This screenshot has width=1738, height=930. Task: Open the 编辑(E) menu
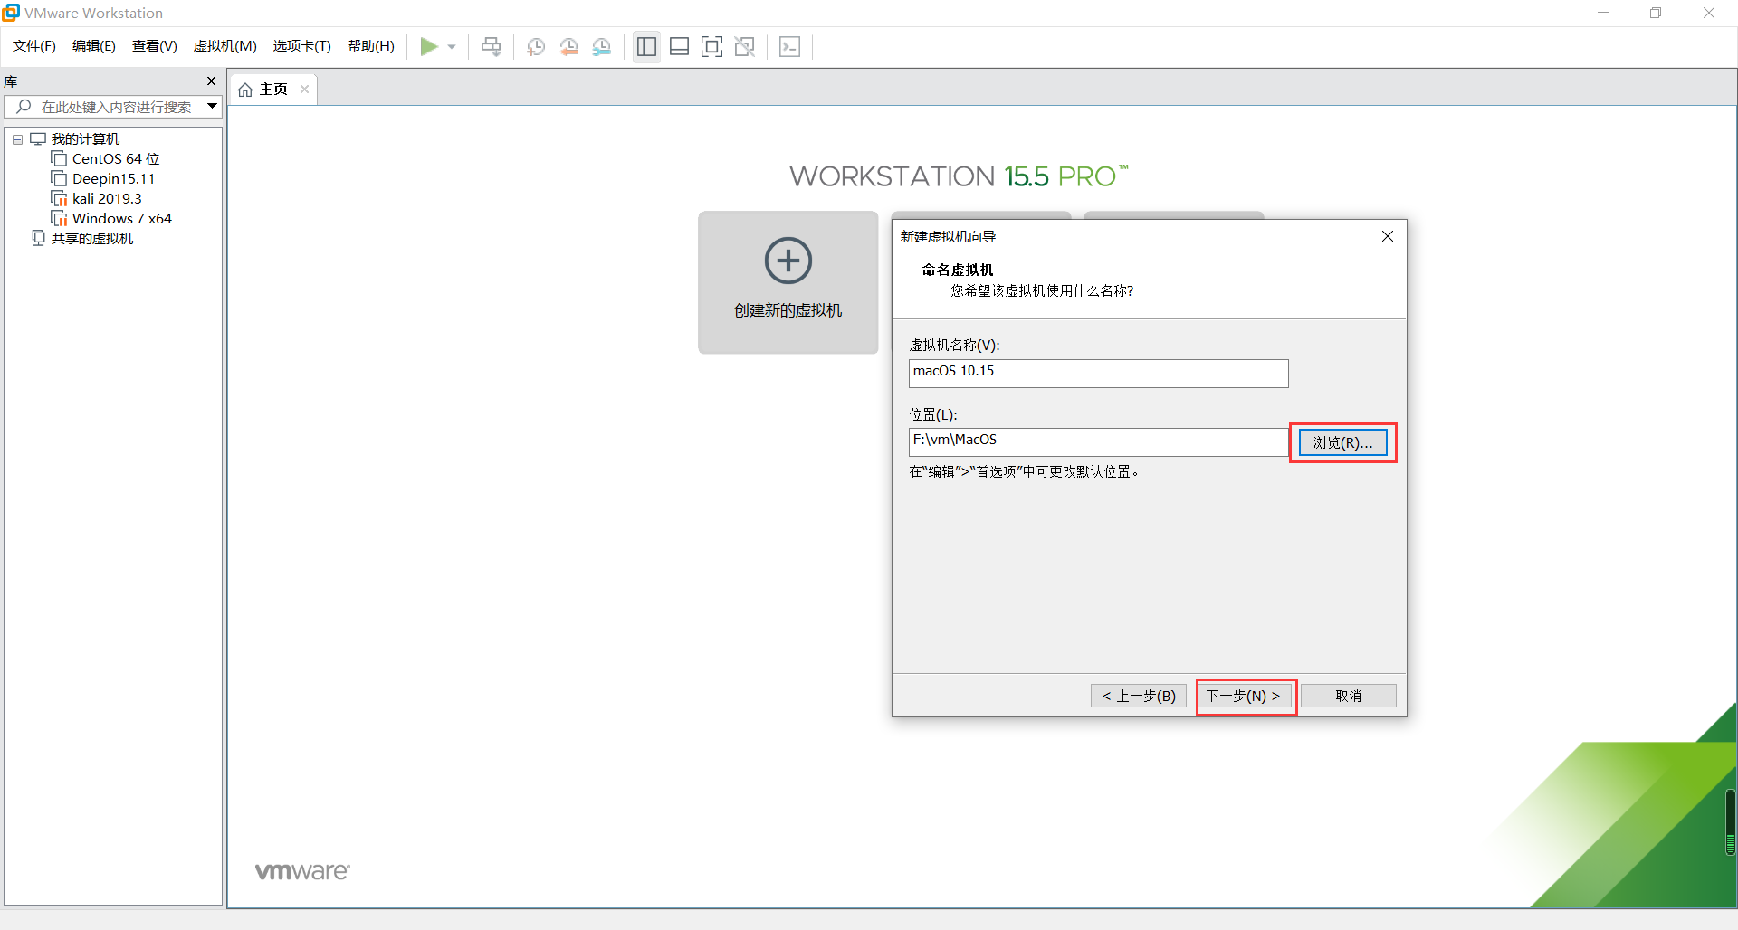pos(94,46)
